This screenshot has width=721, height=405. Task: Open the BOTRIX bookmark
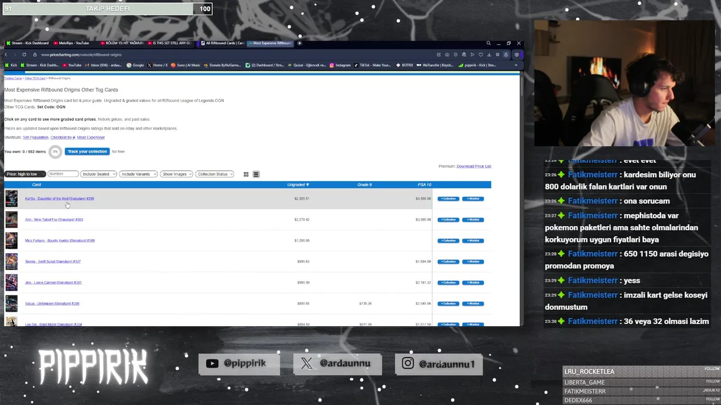404,65
